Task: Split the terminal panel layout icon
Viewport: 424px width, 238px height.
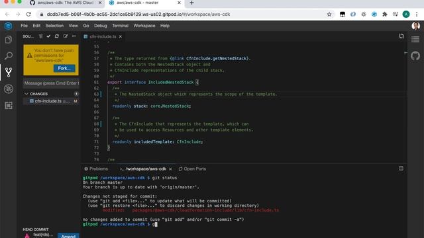Action: click(x=401, y=169)
